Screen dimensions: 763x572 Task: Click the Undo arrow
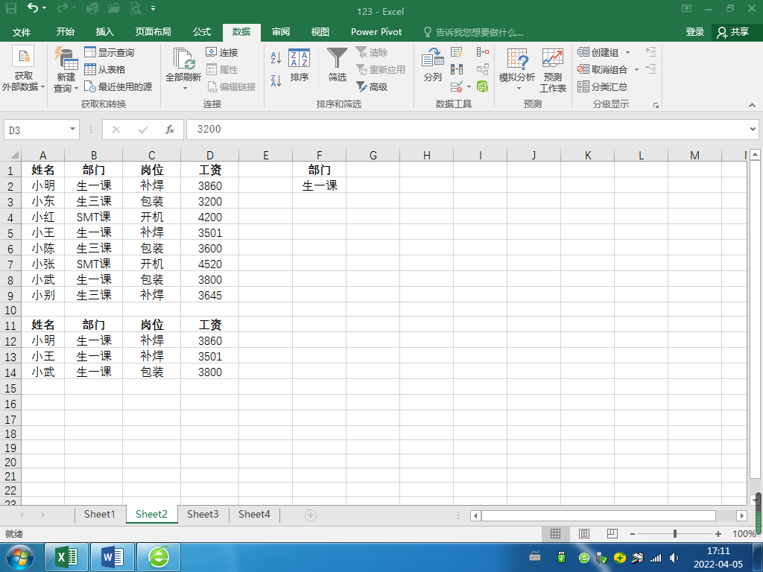point(33,8)
